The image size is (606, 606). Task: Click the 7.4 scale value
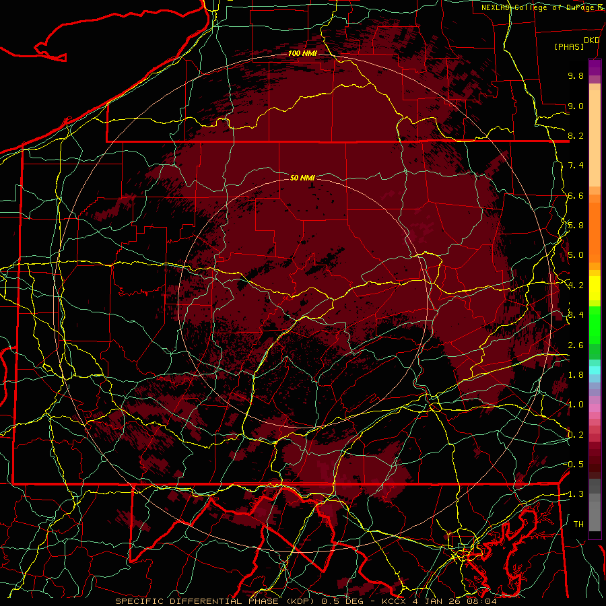[576, 166]
